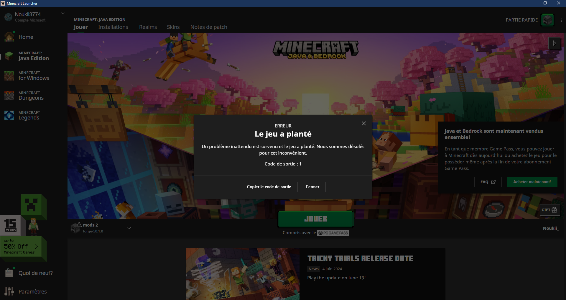Open the three-dot options menu

pyautogui.click(x=561, y=20)
